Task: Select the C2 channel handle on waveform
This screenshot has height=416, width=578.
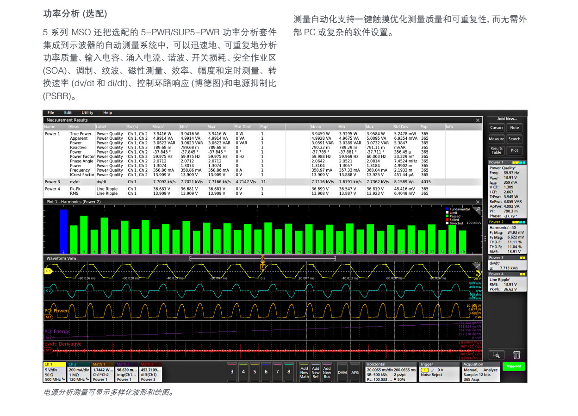Action: [48, 290]
